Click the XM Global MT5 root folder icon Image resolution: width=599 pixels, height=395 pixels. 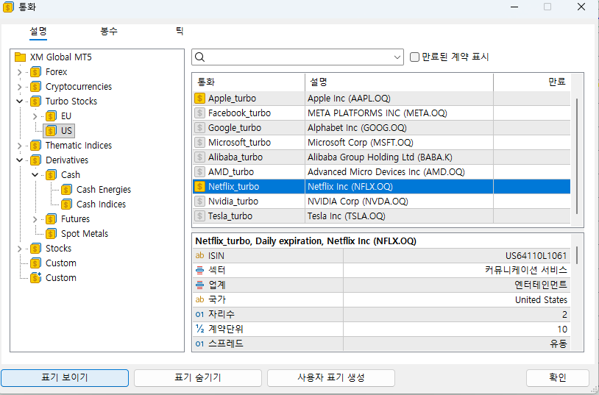click(20, 57)
